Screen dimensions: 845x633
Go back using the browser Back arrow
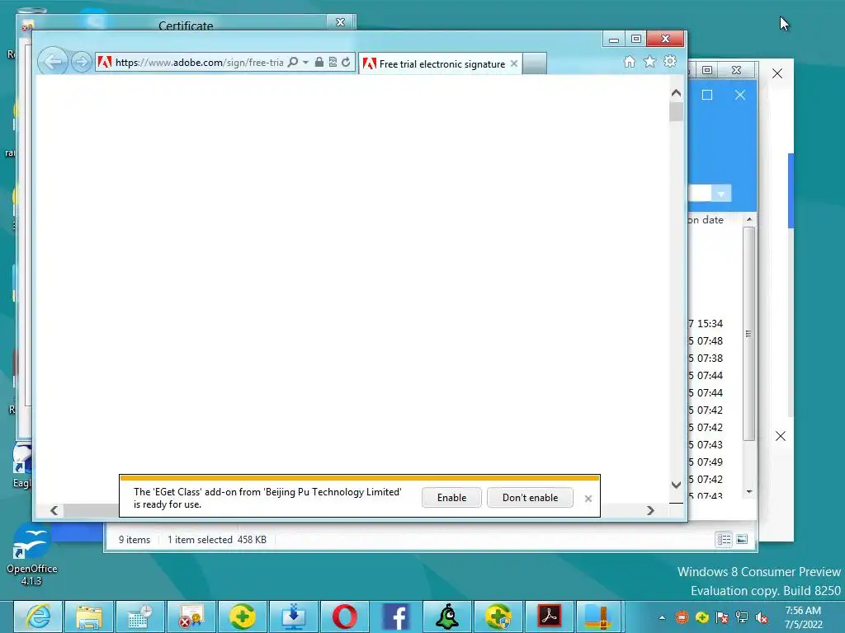[x=52, y=63]
